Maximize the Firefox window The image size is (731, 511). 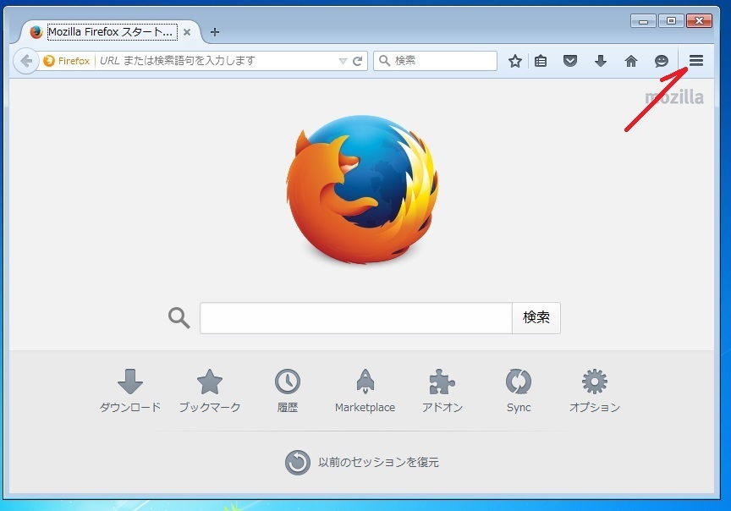pyautogui.click(x=671, y=21)
